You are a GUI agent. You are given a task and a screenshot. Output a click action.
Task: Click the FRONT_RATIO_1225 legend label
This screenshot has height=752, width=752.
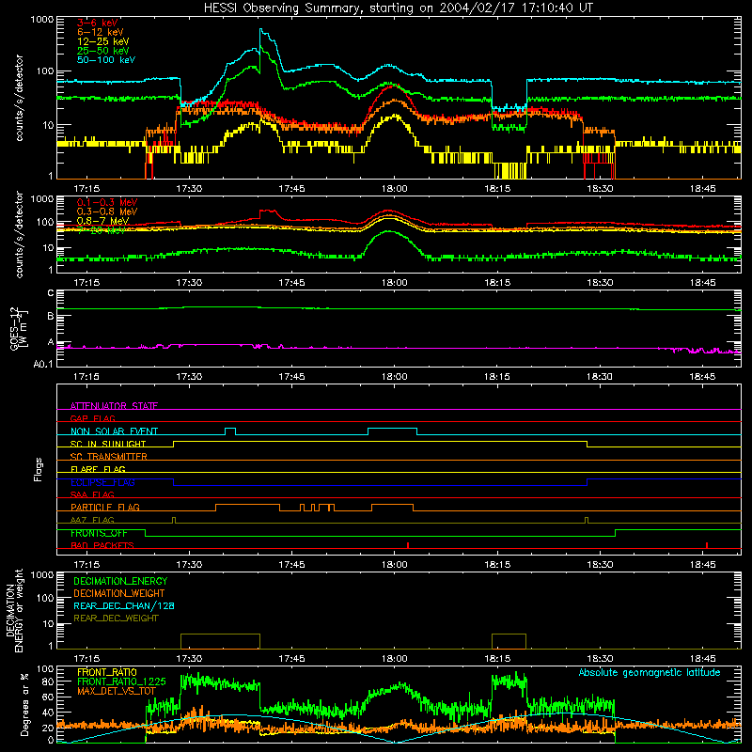[121, 681]
